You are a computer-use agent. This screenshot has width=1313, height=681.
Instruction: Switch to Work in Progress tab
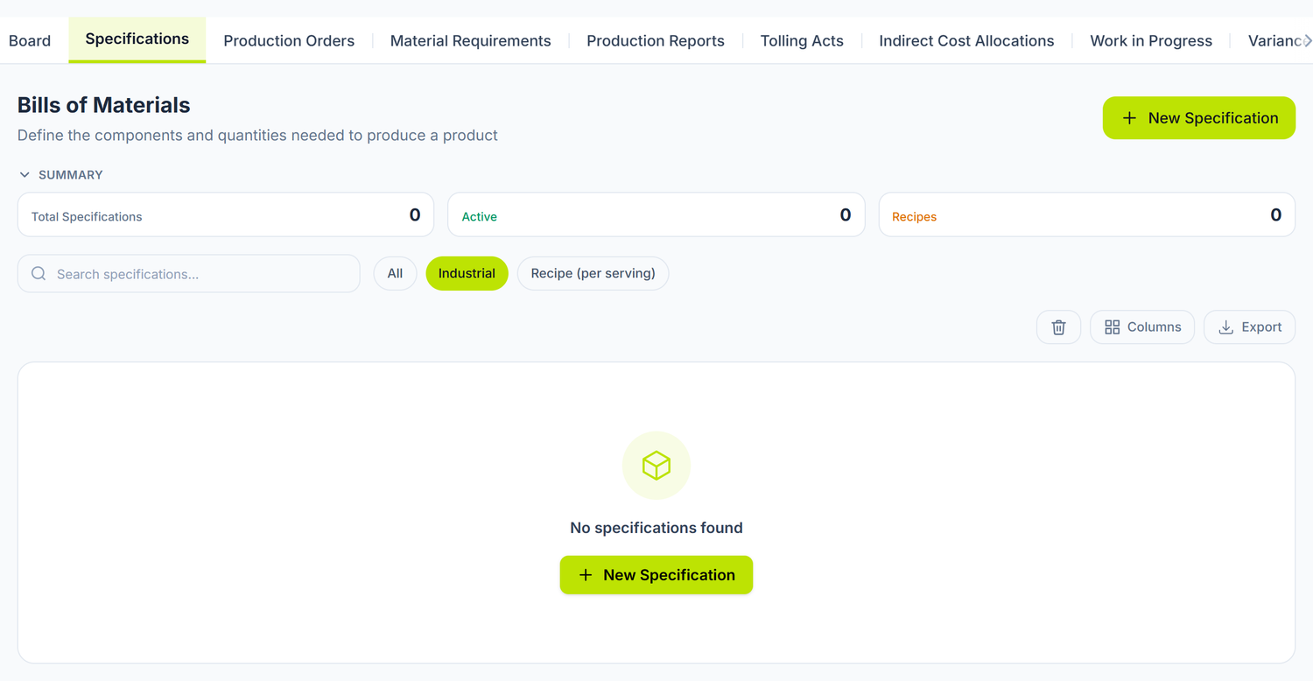click(x=1151, y=40)
